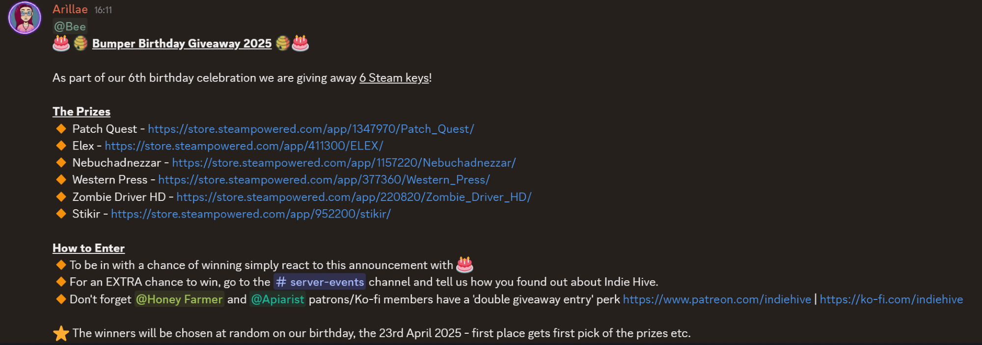This screenshot has height=345, width=982.
Task: Click the honey pot emoji after the title
Action: (282, 44)
